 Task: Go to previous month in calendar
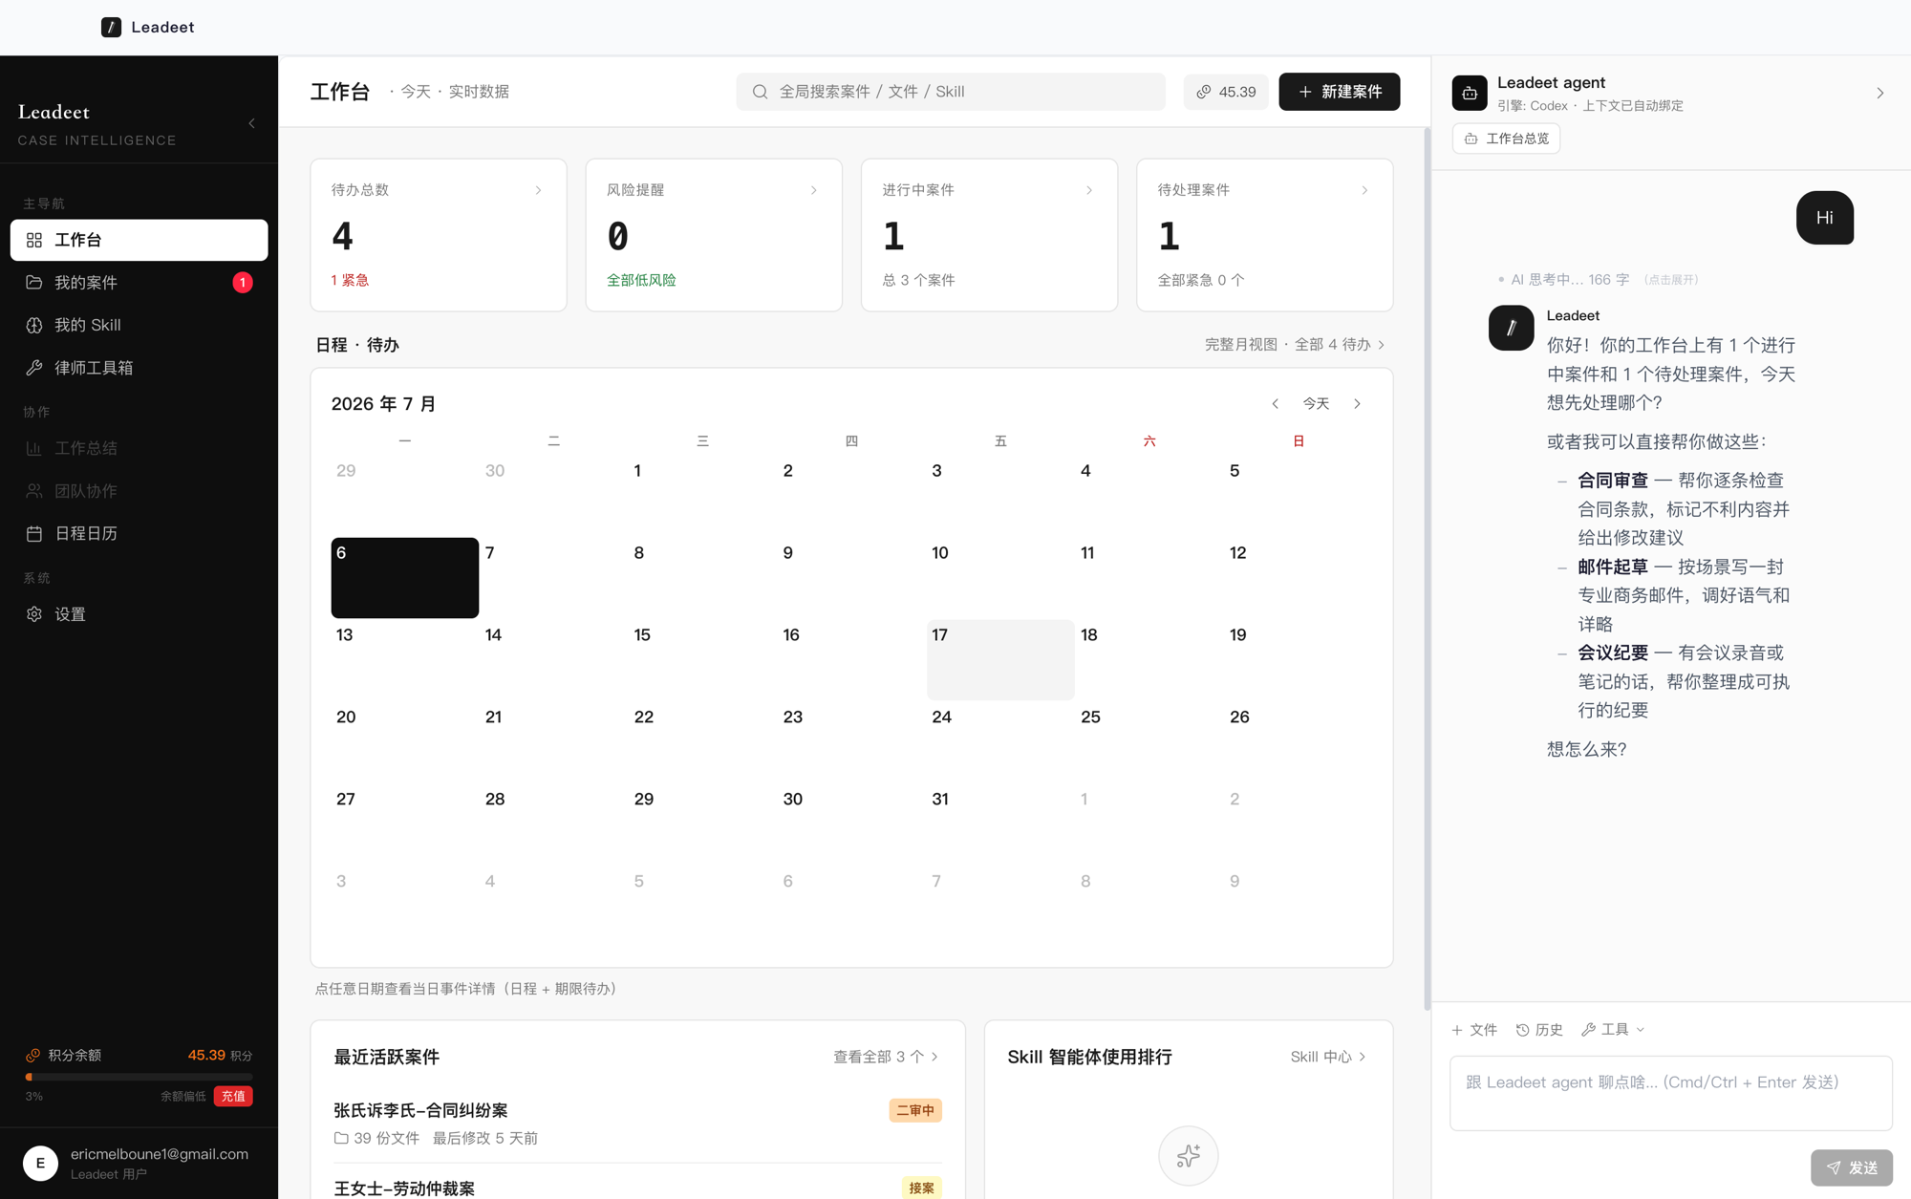pos(1275,404)
